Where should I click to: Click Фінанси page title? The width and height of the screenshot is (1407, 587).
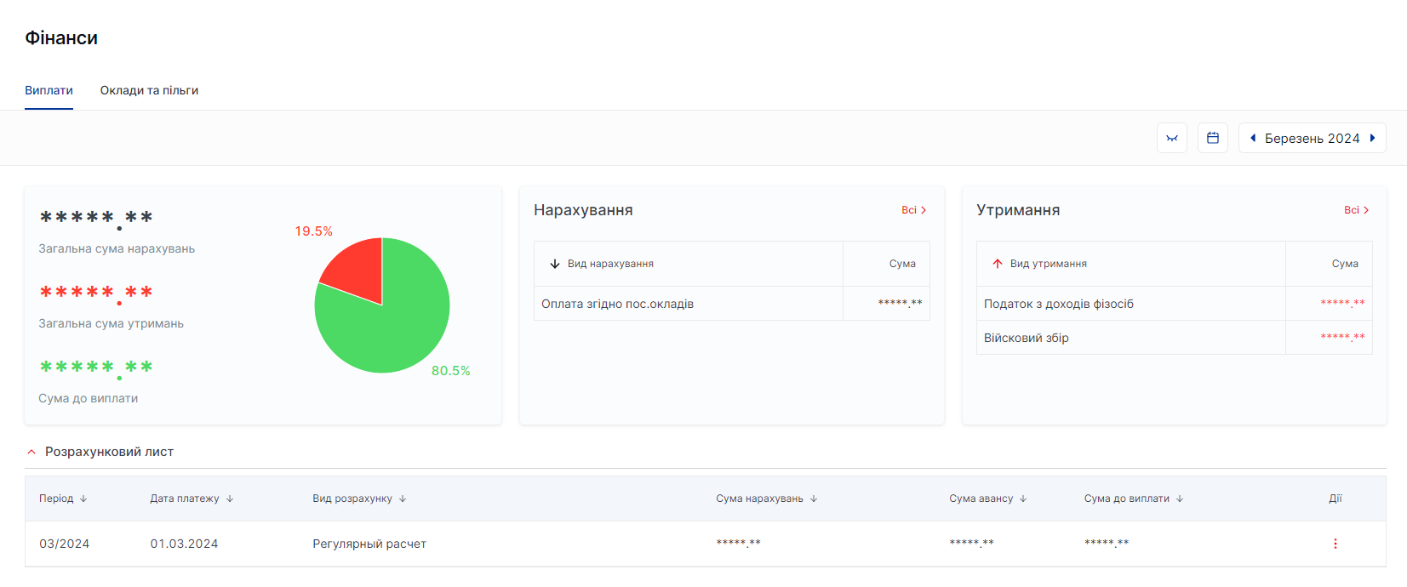61,38
